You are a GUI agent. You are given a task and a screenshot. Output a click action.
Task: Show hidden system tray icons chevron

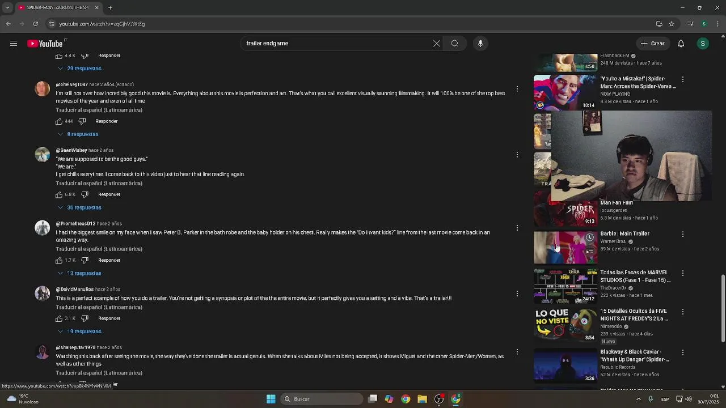(x=639, y=399)
